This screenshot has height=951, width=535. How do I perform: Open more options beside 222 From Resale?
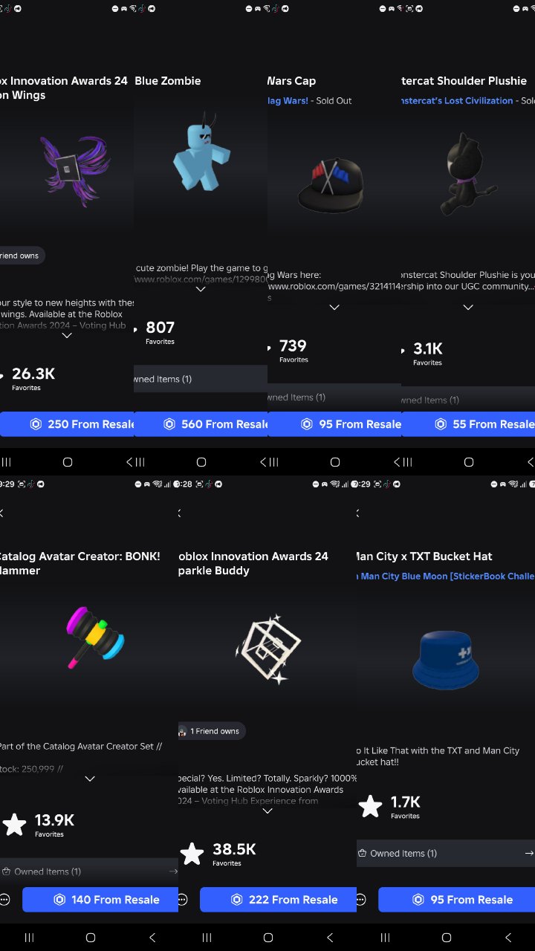coord(183,900)
